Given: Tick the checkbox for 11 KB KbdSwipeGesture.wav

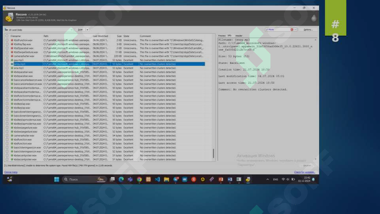Looking at the screenshot, I should (x=7, y=52).
